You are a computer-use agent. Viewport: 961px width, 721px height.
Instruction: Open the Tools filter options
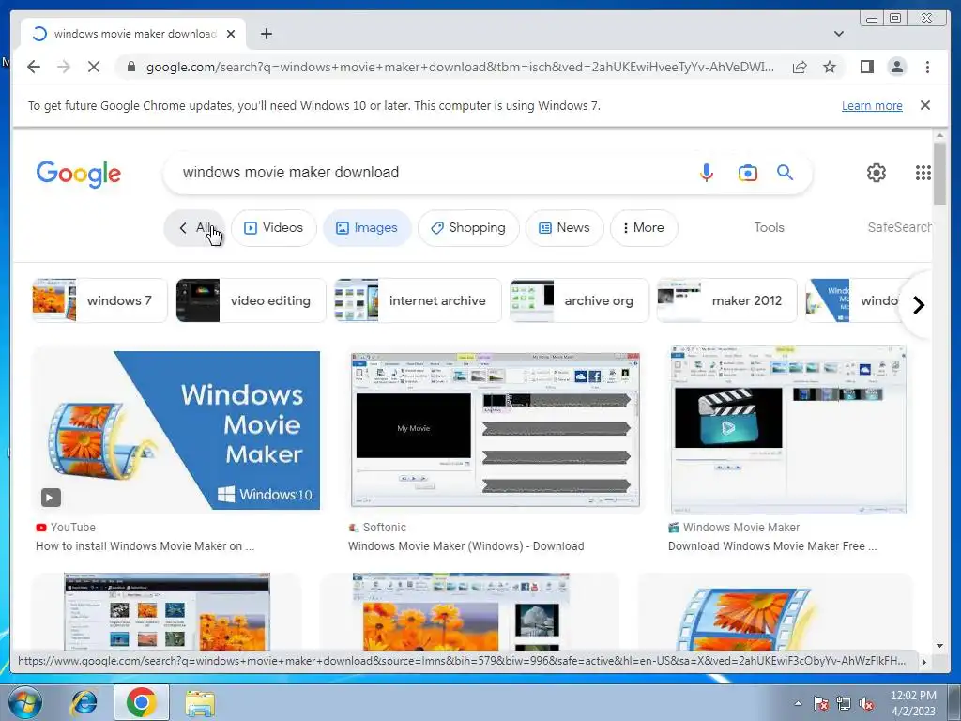tap(769, 227)
